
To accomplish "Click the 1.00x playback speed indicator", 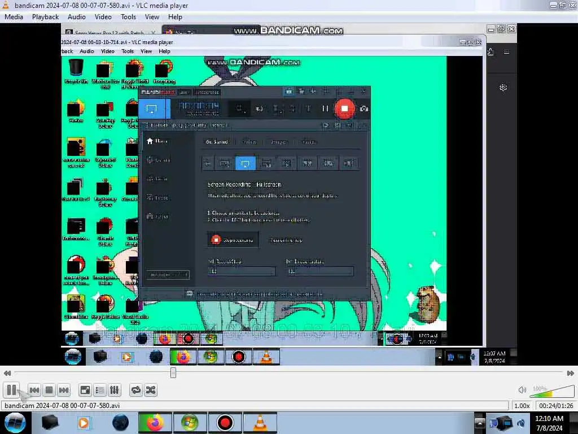I will tap(522, 406).
